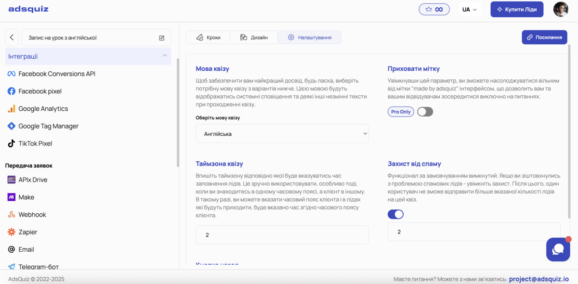Click the Купити Ліди button
The image size is (578, 284).
point(517,10)
